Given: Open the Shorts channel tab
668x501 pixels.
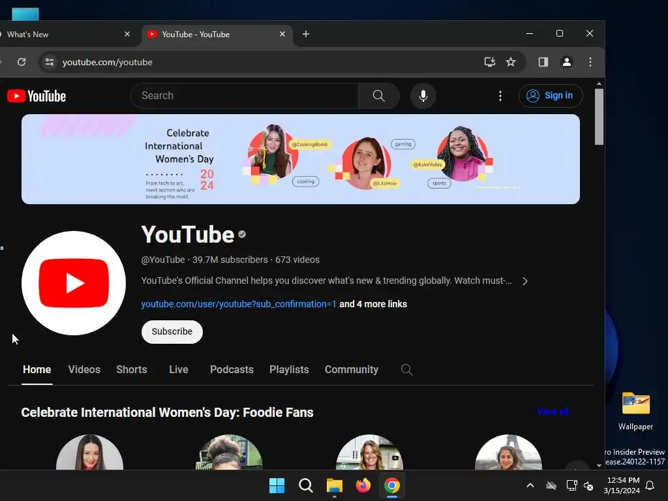Looking at the screenshot, I should click(x=132, y=370).
